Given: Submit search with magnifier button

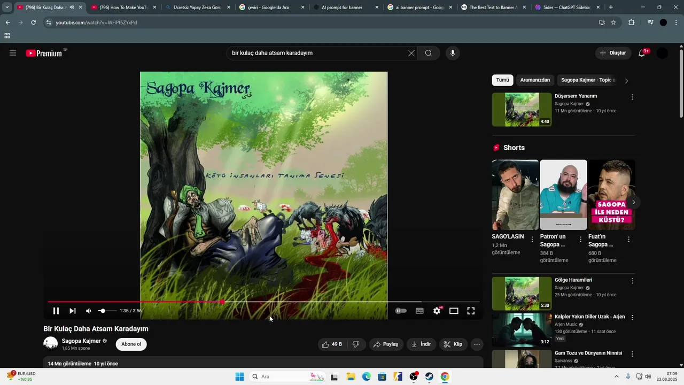Looking at the screenshot, I should (x=429, y=53).
